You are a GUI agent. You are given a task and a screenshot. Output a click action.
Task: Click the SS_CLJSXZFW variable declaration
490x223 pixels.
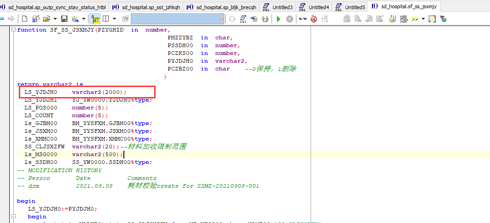(x=72, y=147)
